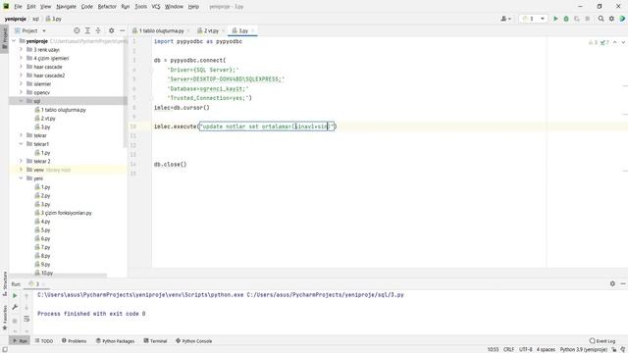
Task: Open Search Everywhere magnifier icon
Action: tap(602, 19)
